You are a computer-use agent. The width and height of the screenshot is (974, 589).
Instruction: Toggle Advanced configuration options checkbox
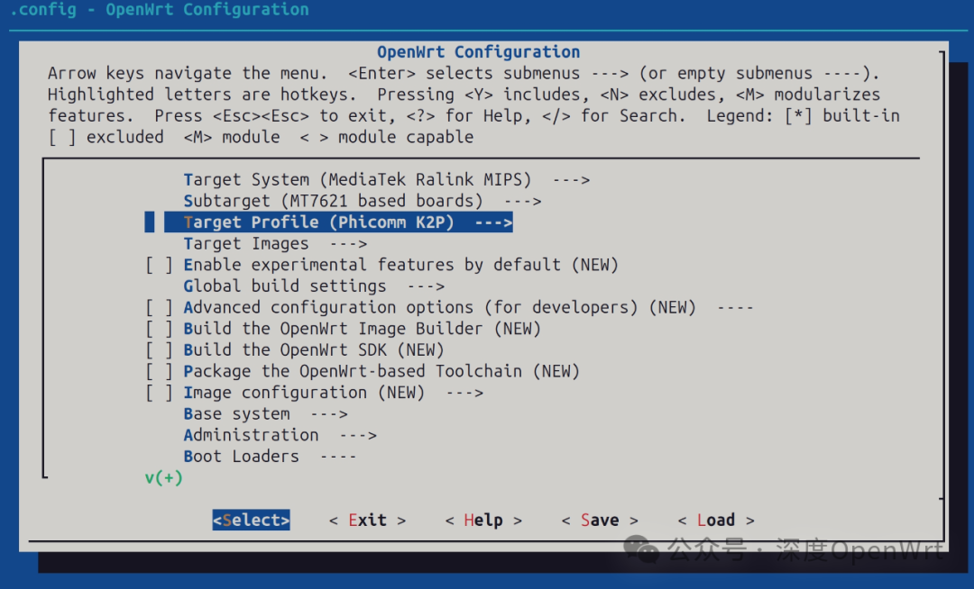(159, 307)
